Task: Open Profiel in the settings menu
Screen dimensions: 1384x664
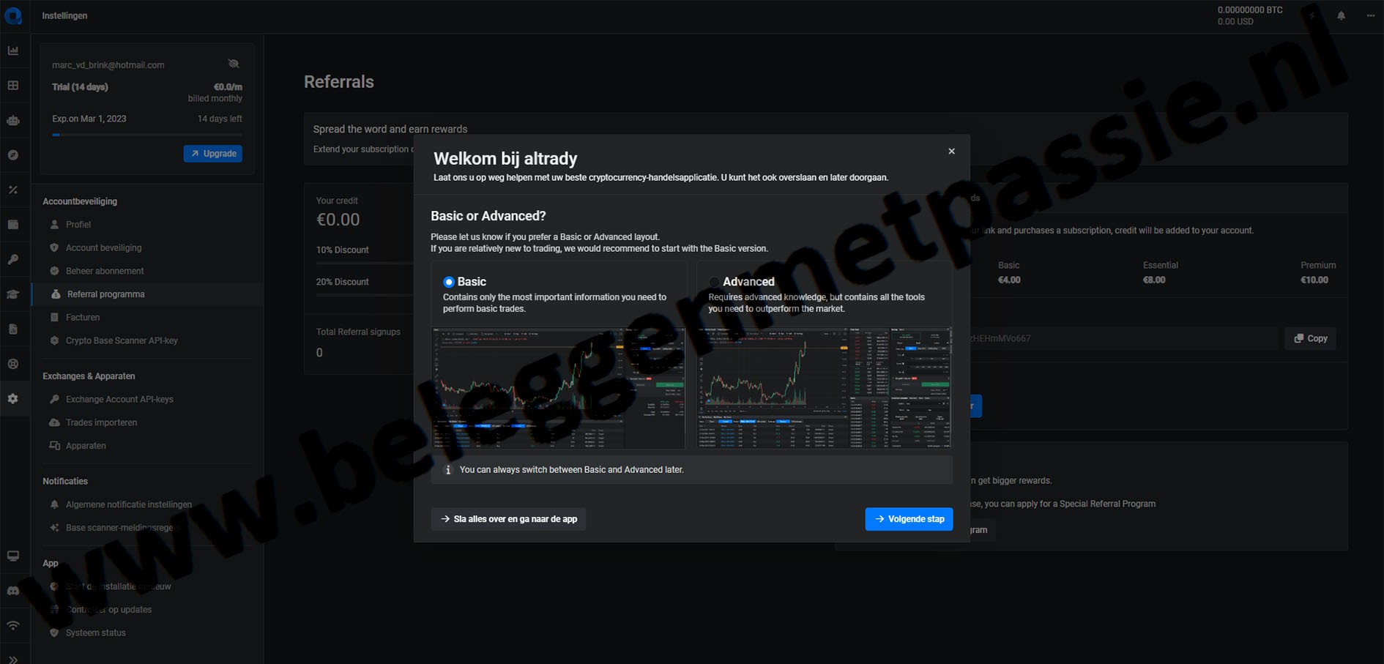Action: (78, 225)
